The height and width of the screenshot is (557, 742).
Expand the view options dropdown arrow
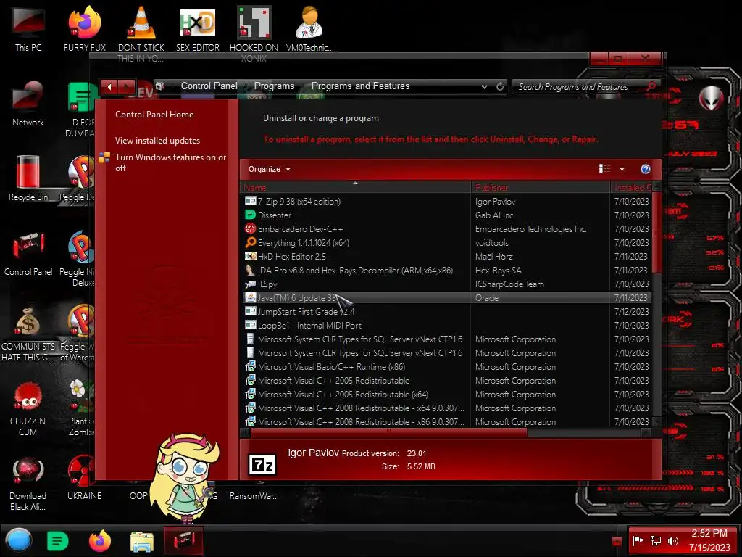[622, 169]
